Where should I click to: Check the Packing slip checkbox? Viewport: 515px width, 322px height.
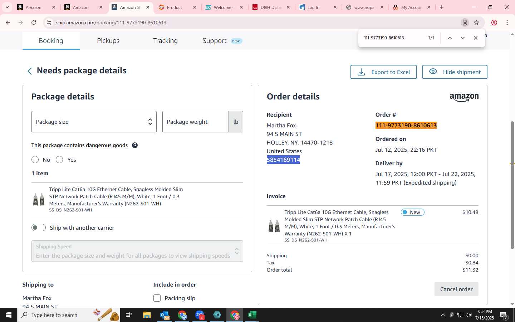pyautogui.click(x=157, y=298)
